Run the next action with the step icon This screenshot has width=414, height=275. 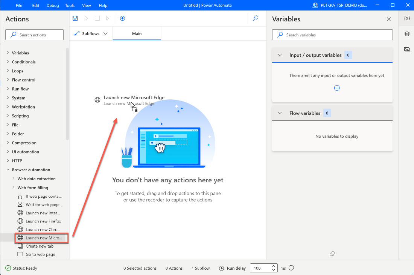tap(108, 18)
